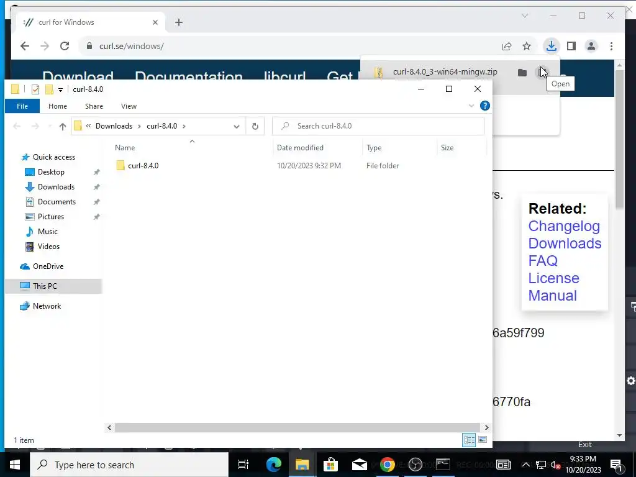Refresh the Explorer folder view
The height and width of the screenshot is (477, 636).
(x=255, y=126)
